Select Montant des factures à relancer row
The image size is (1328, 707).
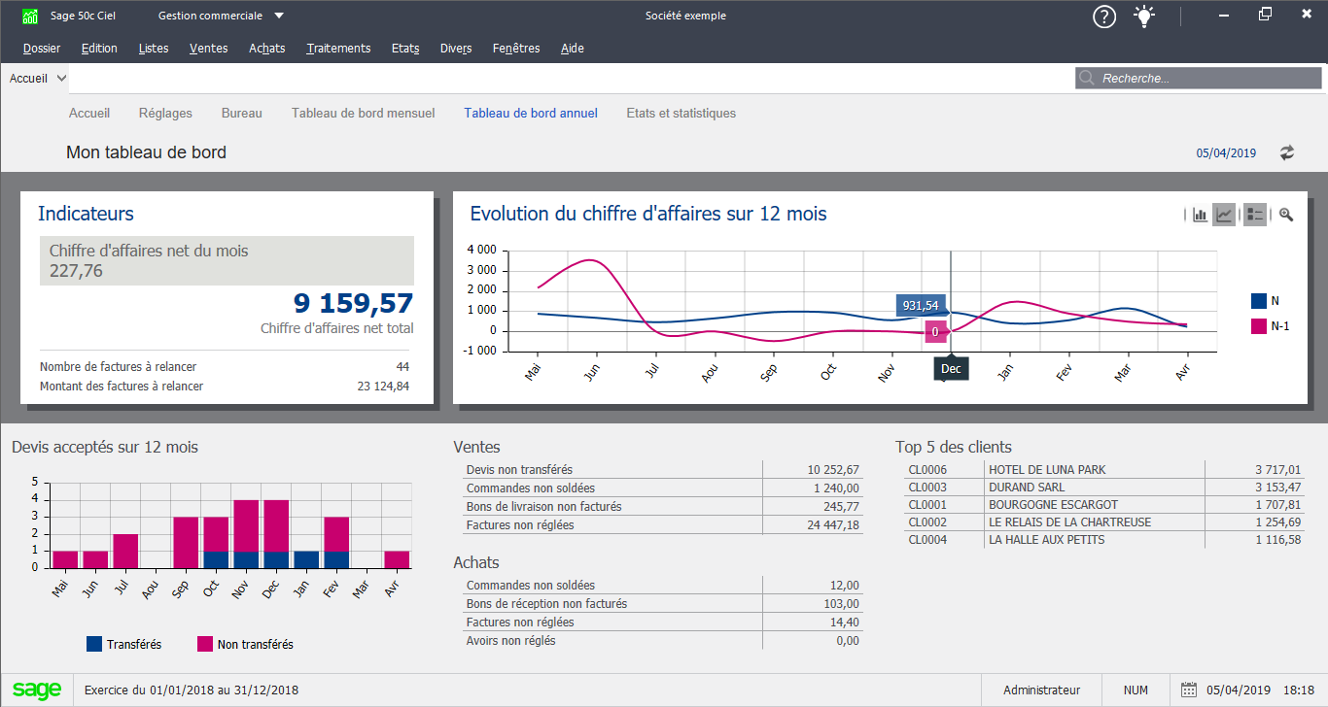[225, 387]
